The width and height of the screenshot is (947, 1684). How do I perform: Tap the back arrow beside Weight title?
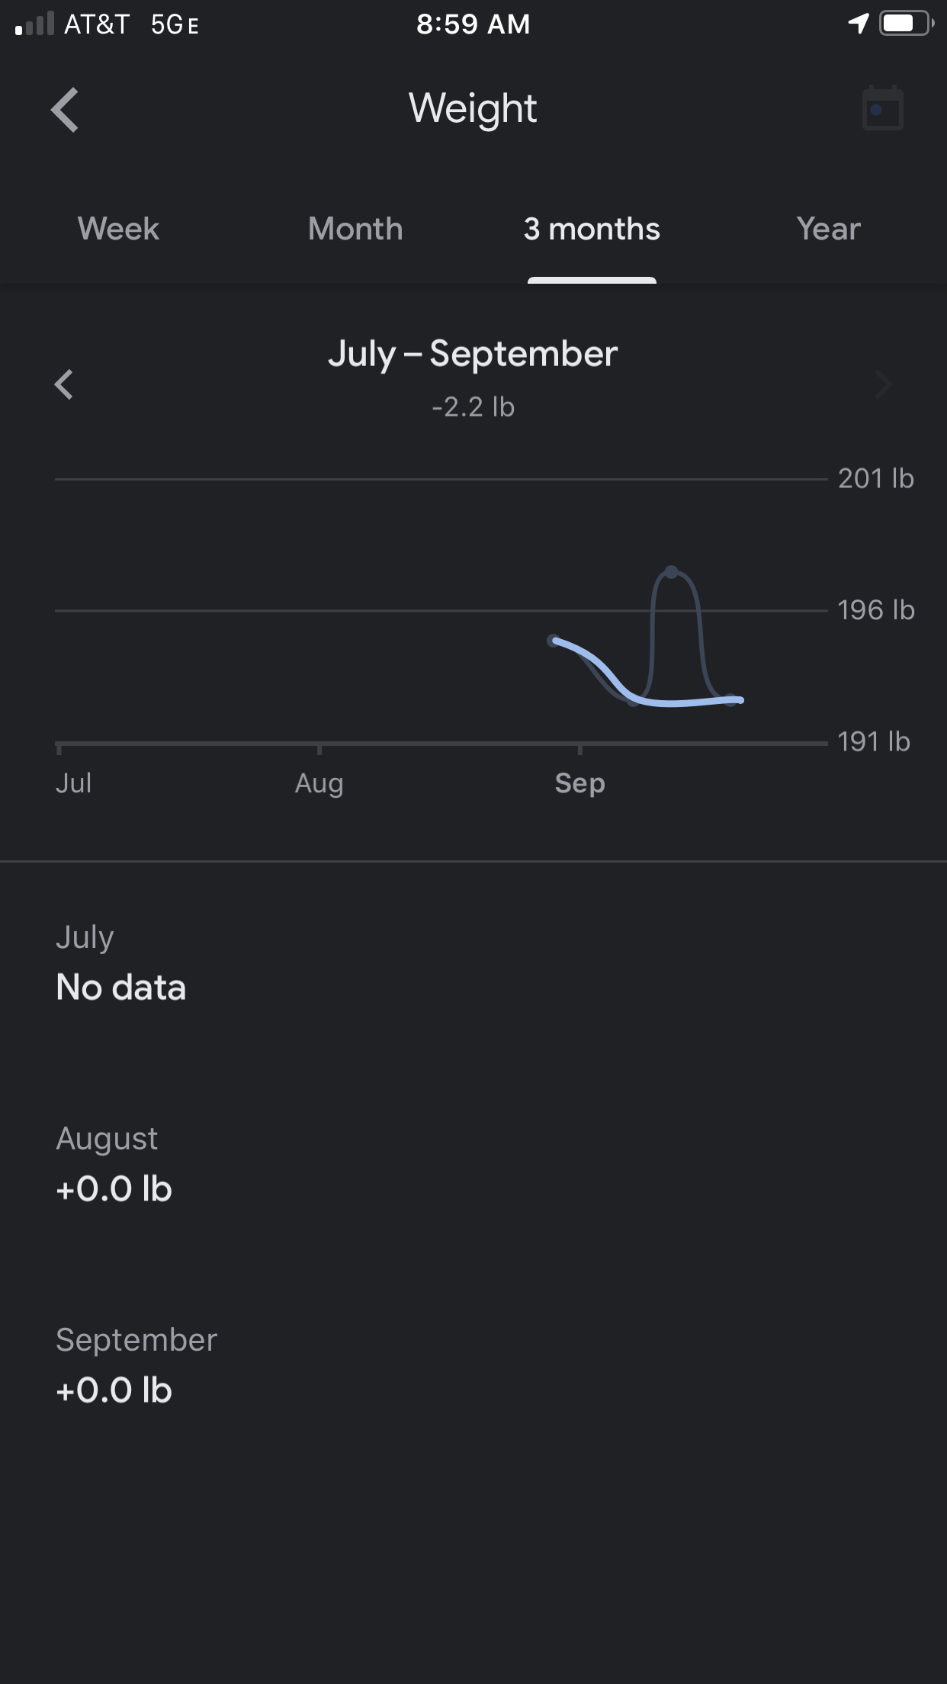(x=66, y=110)
